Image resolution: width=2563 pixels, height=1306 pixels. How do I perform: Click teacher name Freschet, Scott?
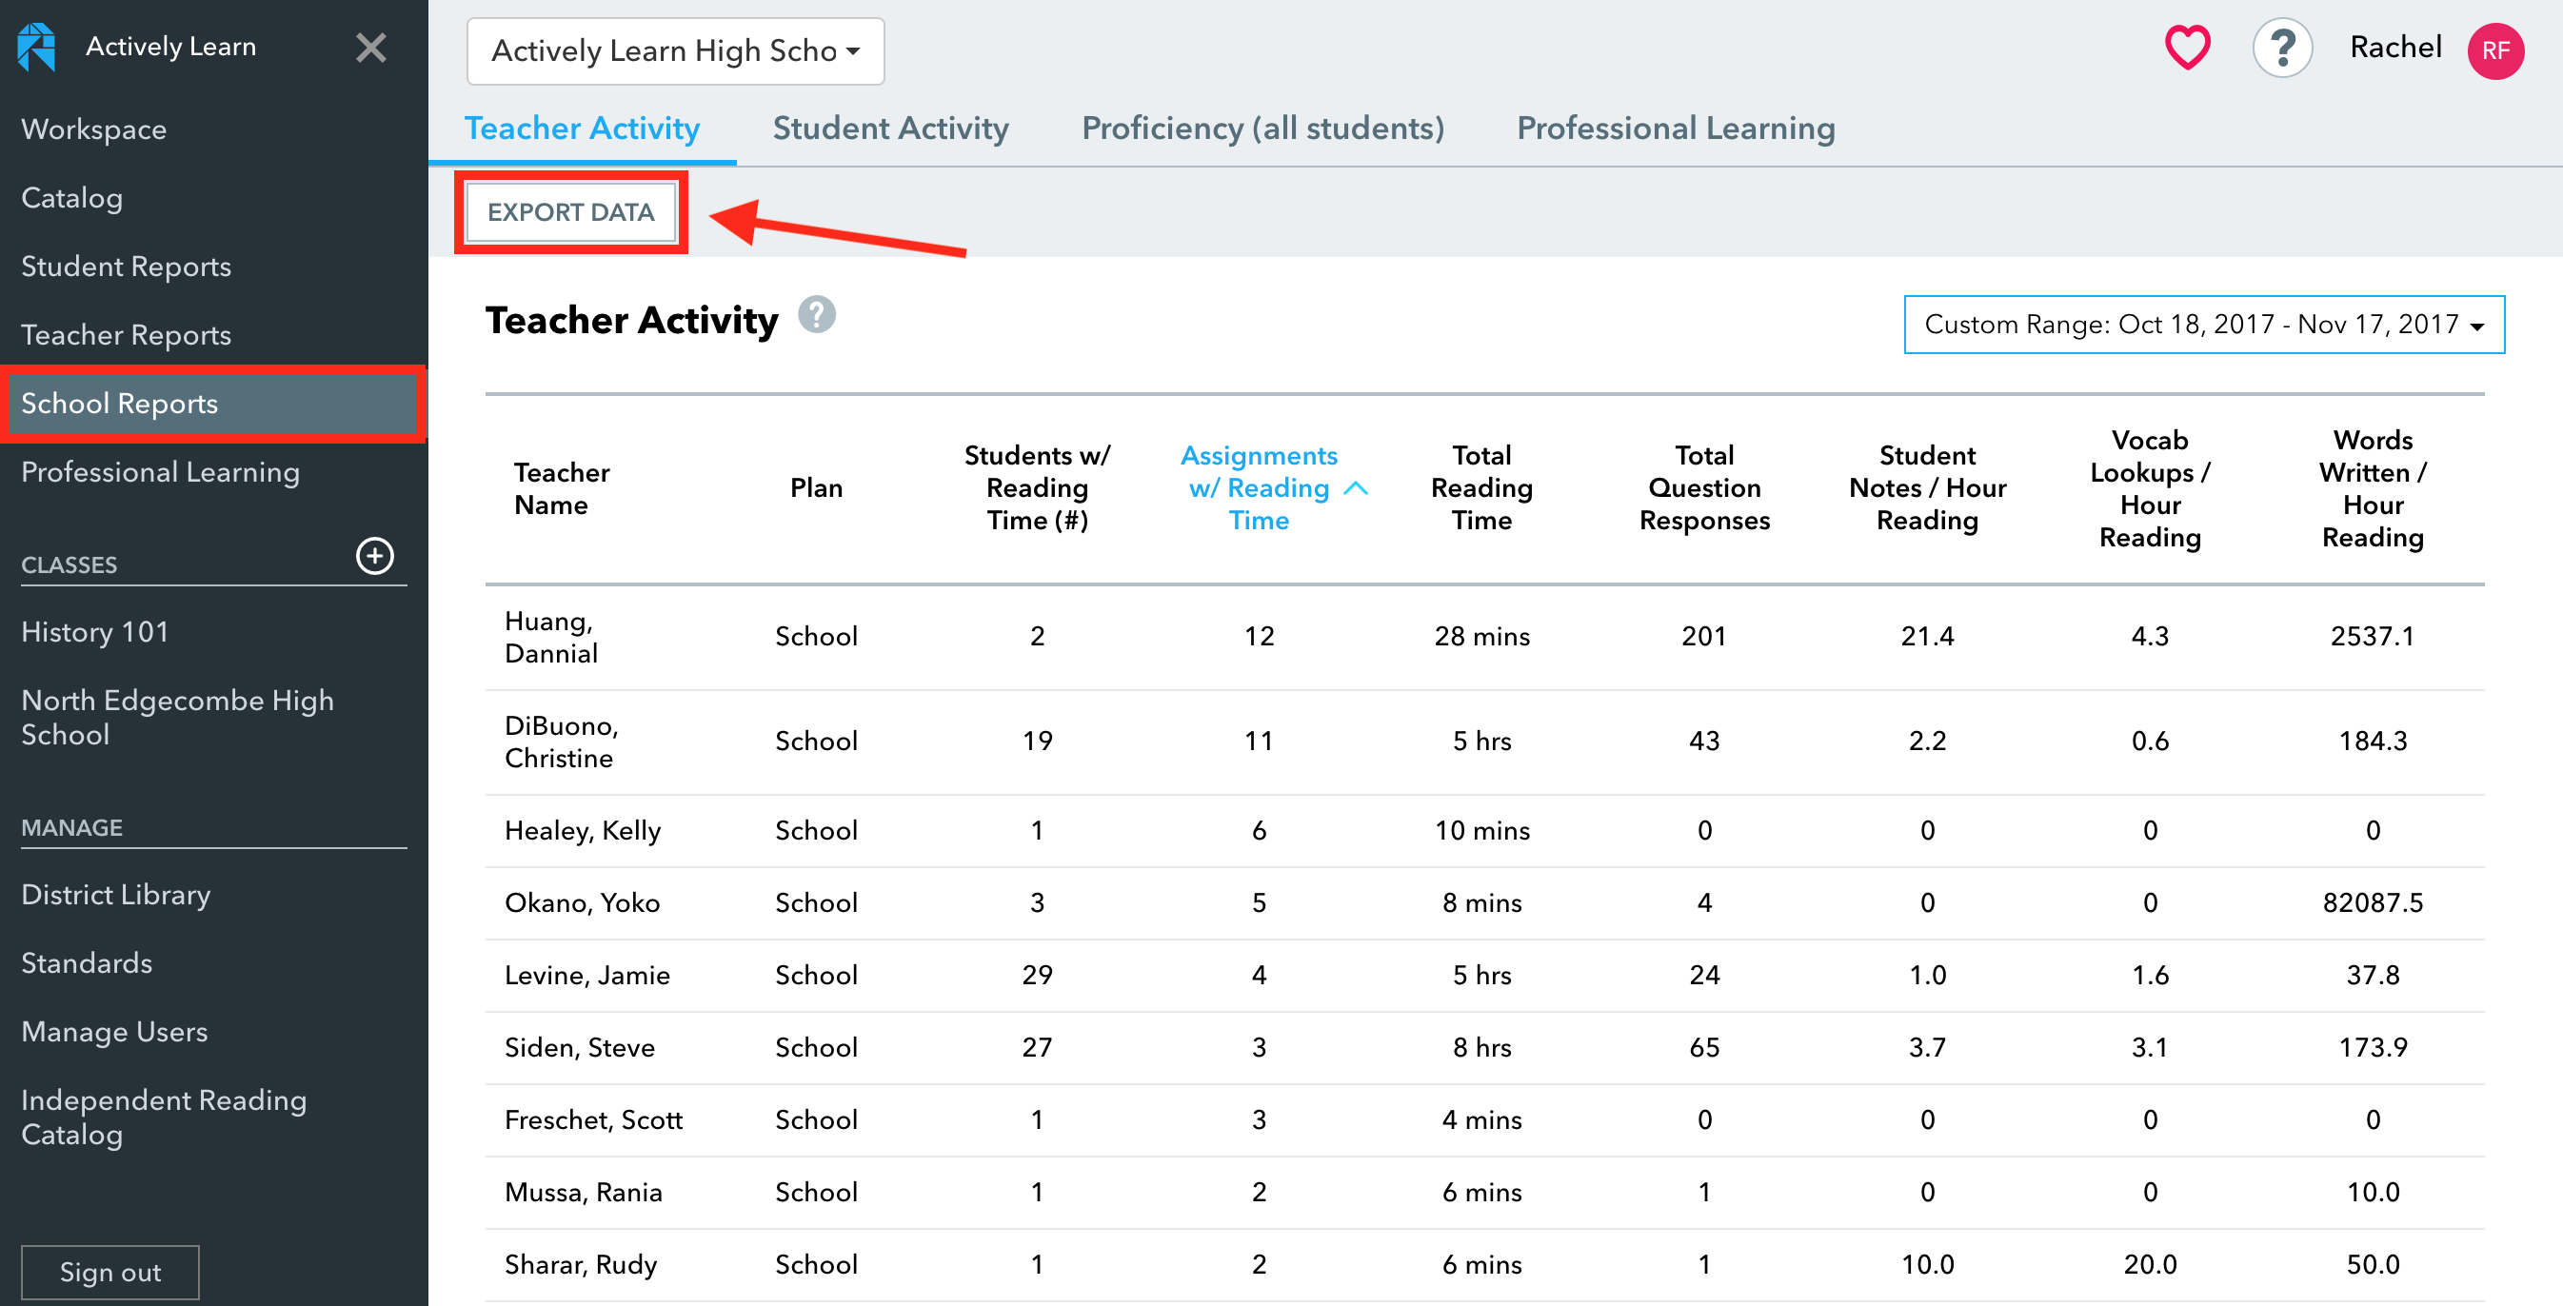pyautogui.click(x=593, y=1121)
